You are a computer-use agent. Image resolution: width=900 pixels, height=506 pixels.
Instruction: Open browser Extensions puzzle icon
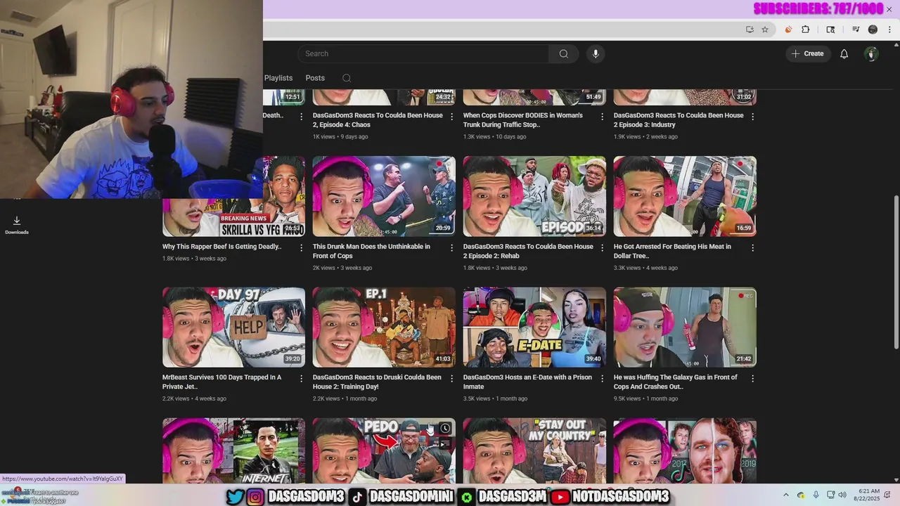(x=806, y=30)
